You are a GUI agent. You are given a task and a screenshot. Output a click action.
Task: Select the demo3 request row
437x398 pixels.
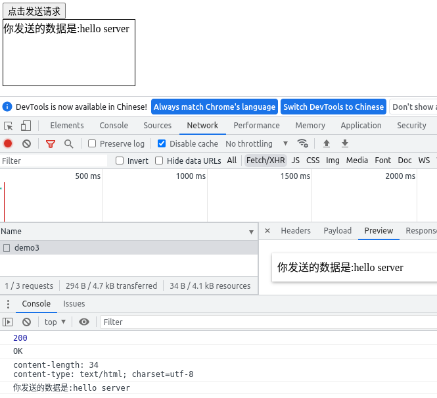pos(129,247)
